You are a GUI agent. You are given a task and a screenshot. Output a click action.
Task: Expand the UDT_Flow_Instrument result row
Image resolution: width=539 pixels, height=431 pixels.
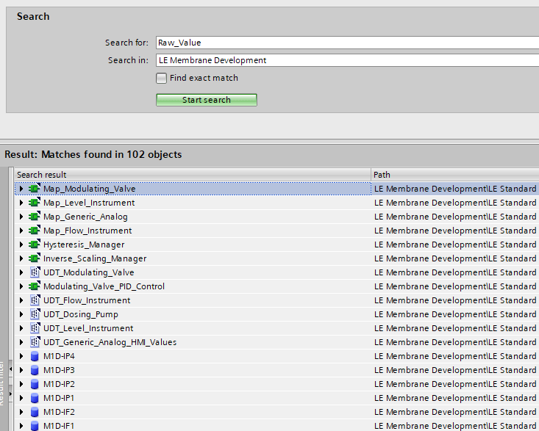pyautogui.click(x=21, y=300)
